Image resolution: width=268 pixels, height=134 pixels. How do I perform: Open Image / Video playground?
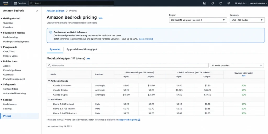click(x=10, y=56)
